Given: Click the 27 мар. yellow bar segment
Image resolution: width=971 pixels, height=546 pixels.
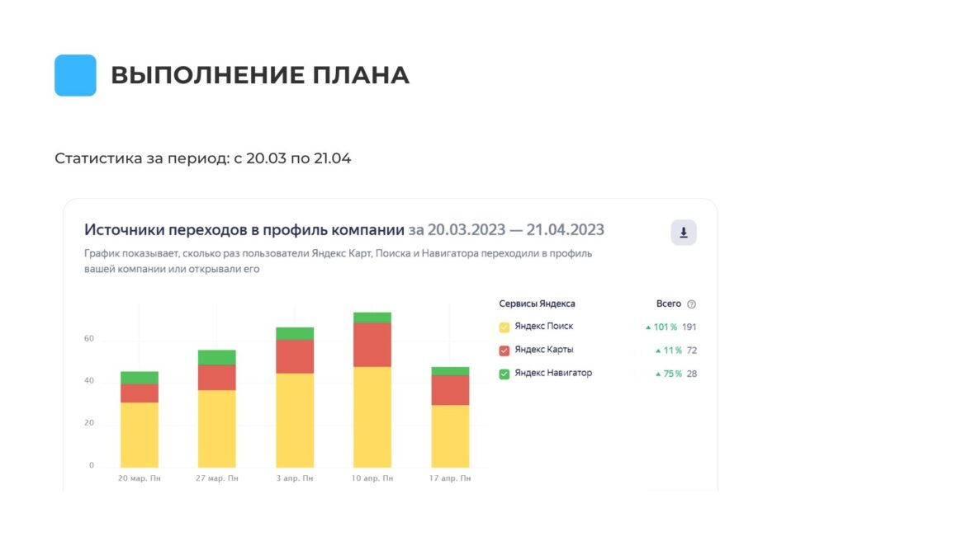Looking at the screenshot, I should pyautogui.click(x=217, y=428).
